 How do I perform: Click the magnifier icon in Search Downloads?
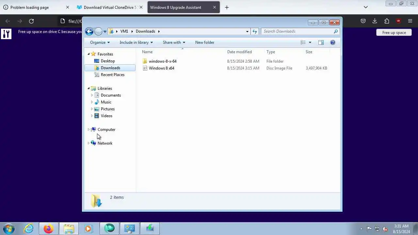point(335,31)
